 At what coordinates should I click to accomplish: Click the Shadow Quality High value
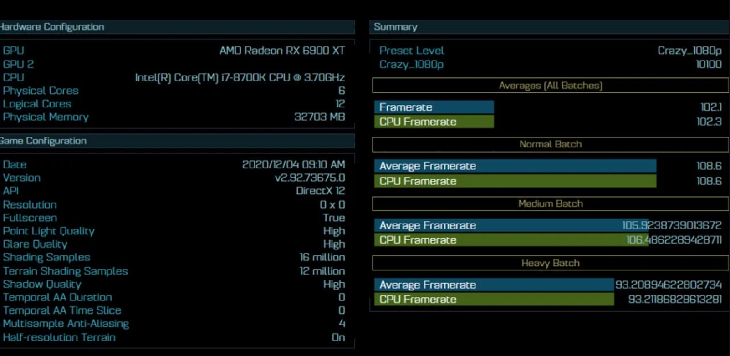[334, 284]
